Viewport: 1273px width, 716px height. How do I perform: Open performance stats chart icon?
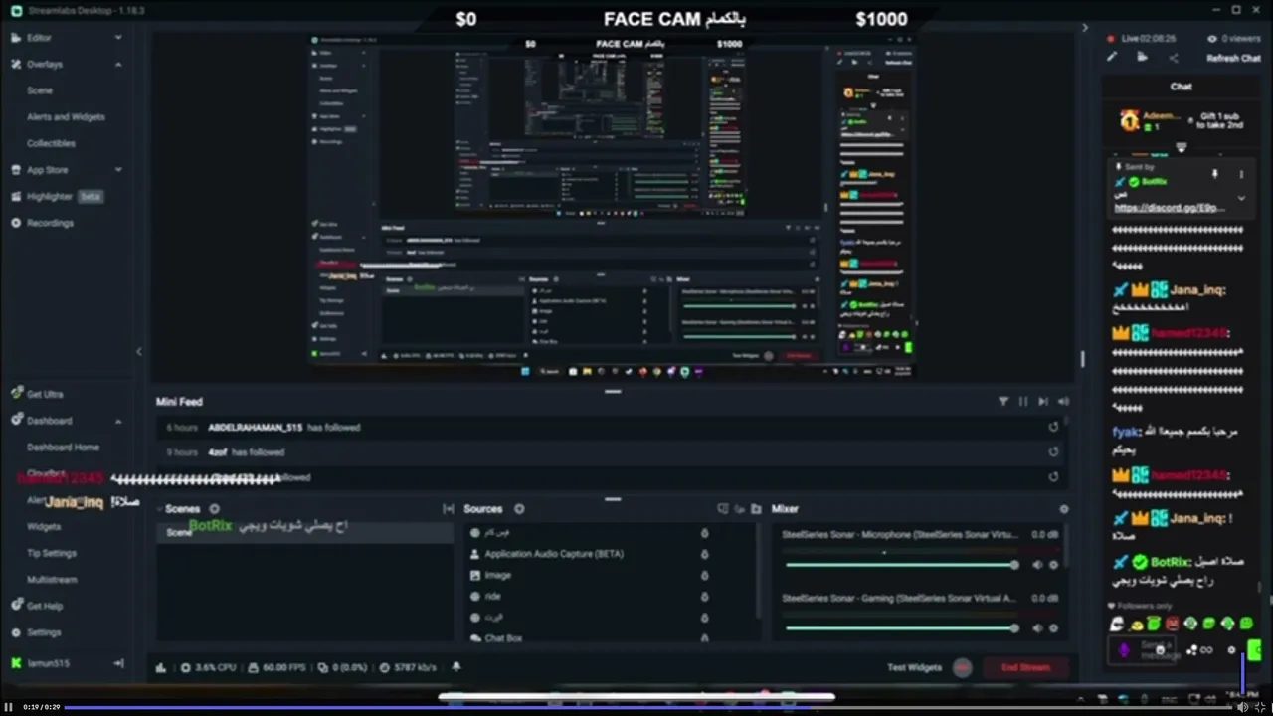point(161,667)
